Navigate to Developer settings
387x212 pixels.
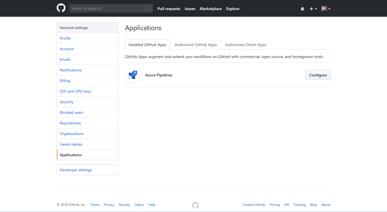pos(76,170)
